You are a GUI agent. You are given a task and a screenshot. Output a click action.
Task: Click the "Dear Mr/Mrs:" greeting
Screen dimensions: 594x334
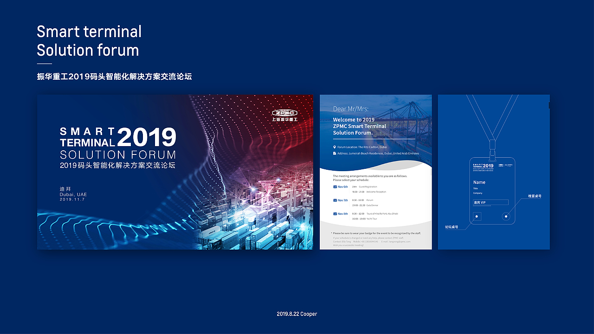(351, 109)
